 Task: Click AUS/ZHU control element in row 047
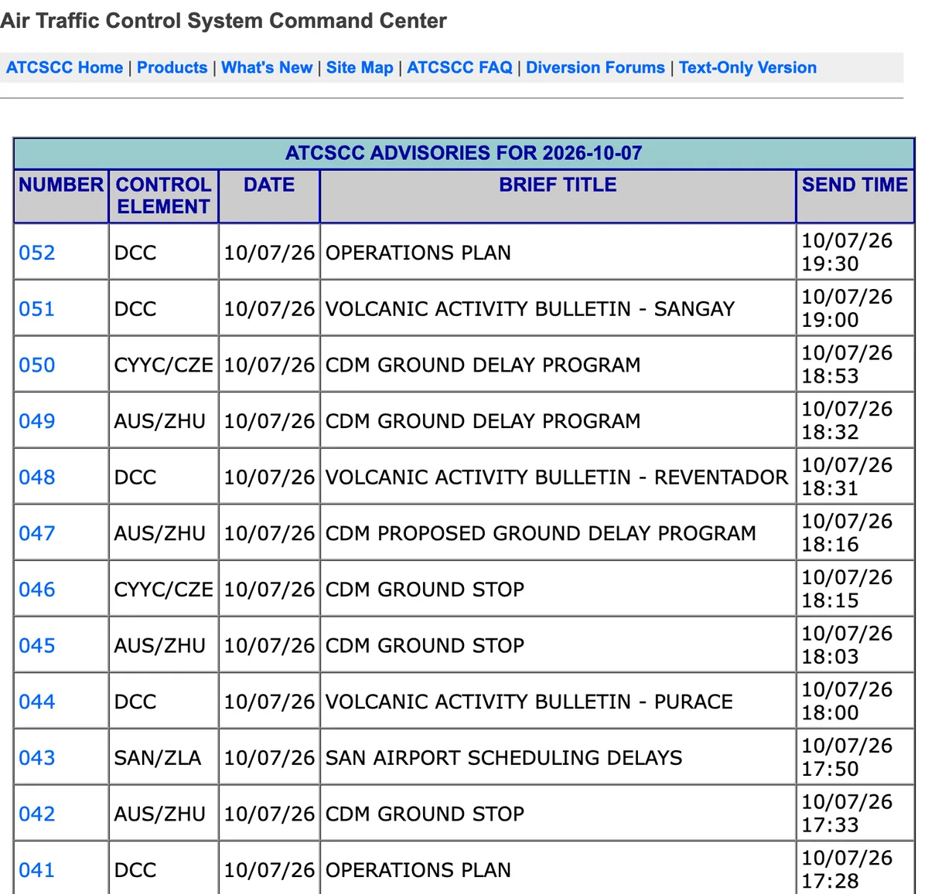pyautogui.click(x=160, y=533)
